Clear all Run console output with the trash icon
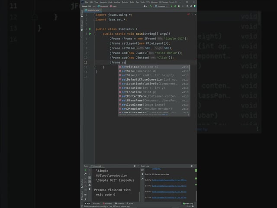Image resolution: width=277 pixels, height=208 pixels. (90, 189)
